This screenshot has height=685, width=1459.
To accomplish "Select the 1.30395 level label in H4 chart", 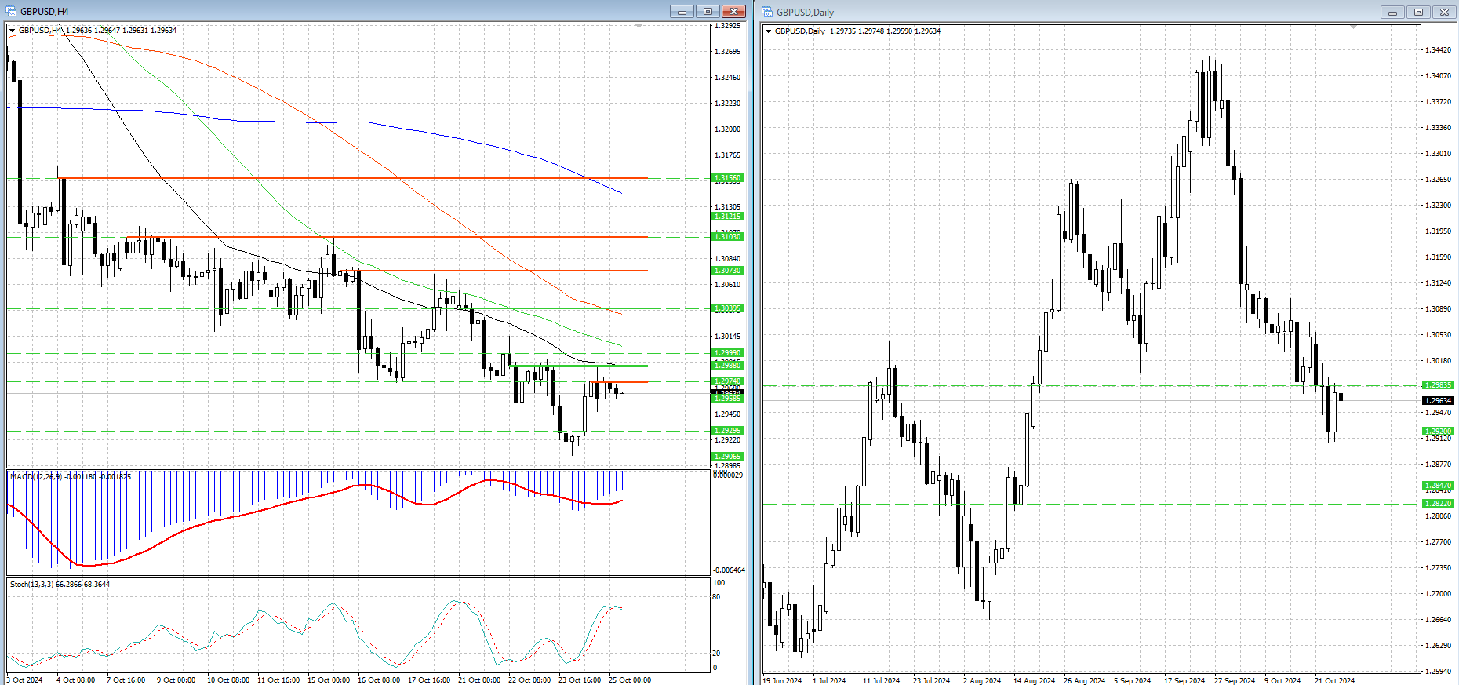I will click(727, 308).
